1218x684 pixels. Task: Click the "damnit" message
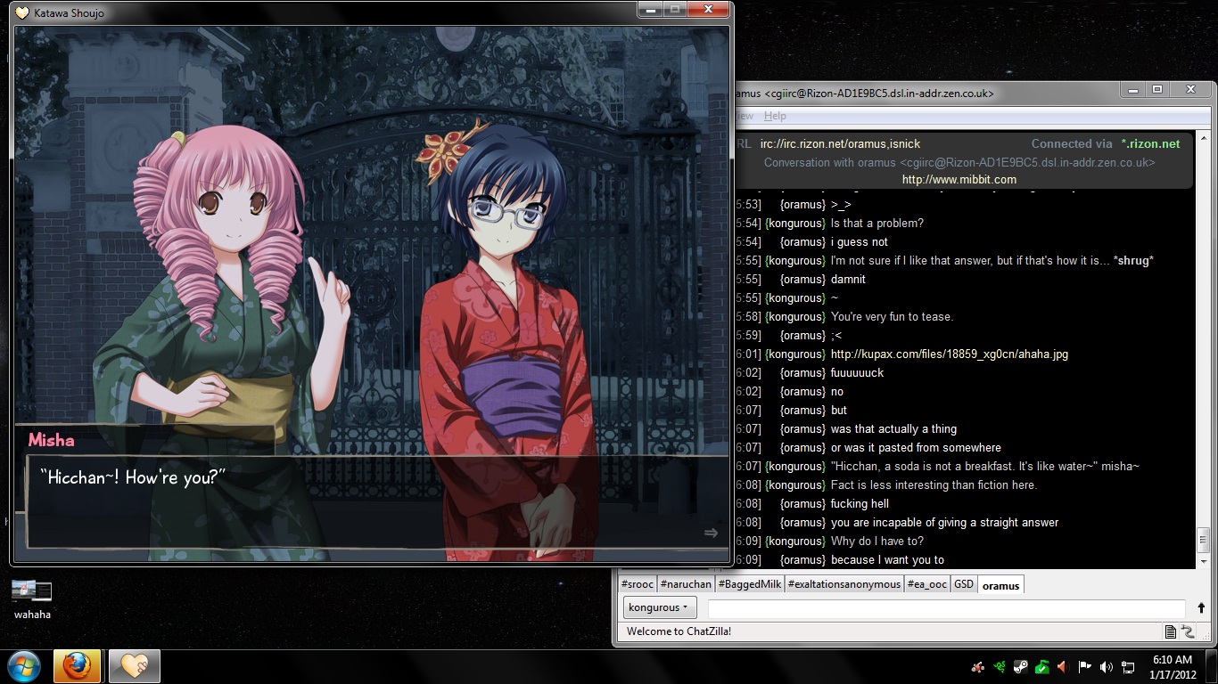[x=848, y=280]
